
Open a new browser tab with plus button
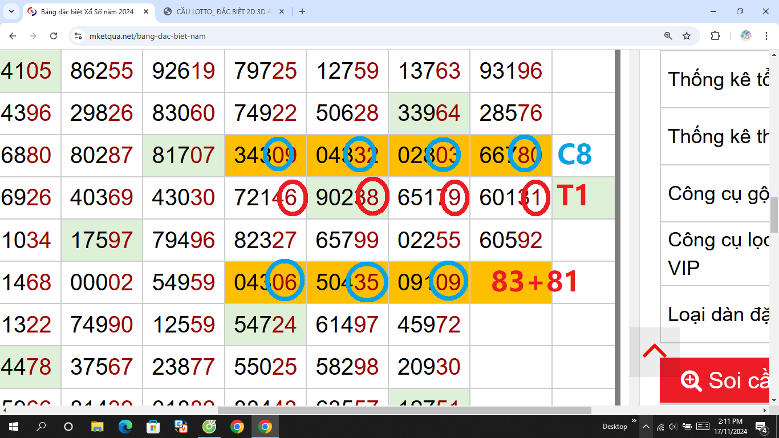(x=302, y=11)
